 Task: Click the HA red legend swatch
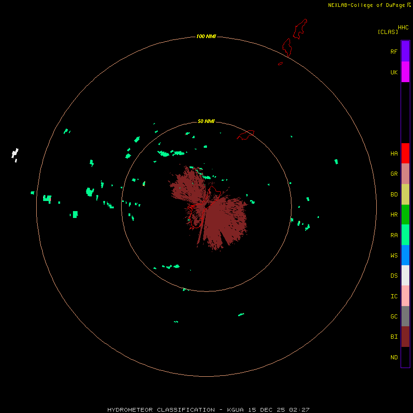(x=405, y=153)
